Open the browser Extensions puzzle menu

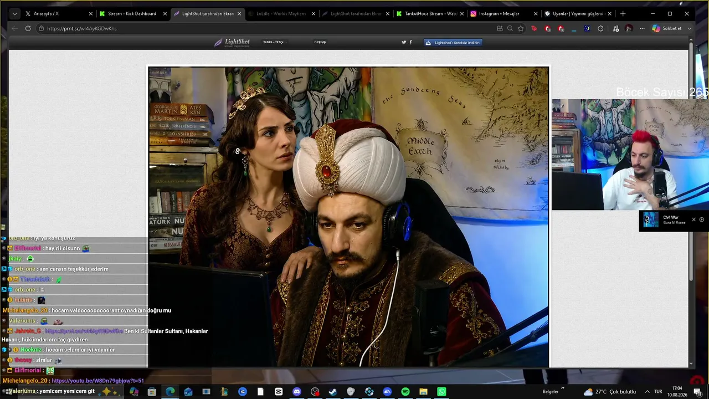600,28
